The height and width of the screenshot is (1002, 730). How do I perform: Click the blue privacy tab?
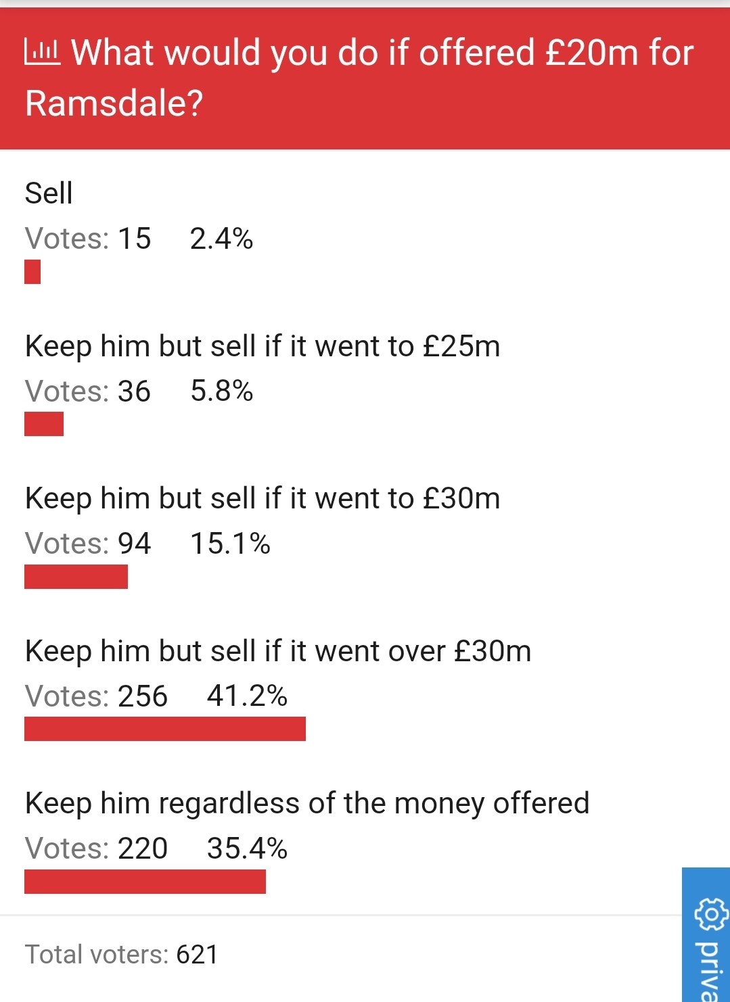click(706, 934)
